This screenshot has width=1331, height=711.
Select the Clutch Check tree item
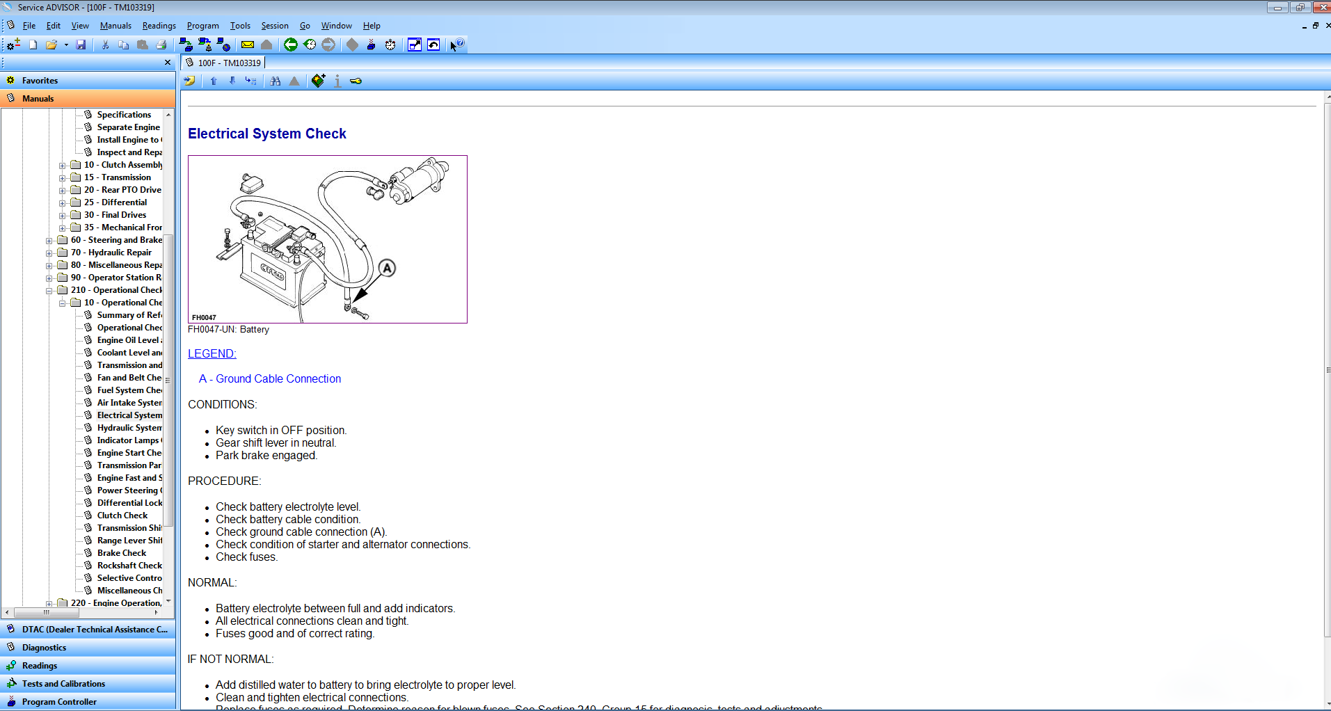click(x=122, y=516)
